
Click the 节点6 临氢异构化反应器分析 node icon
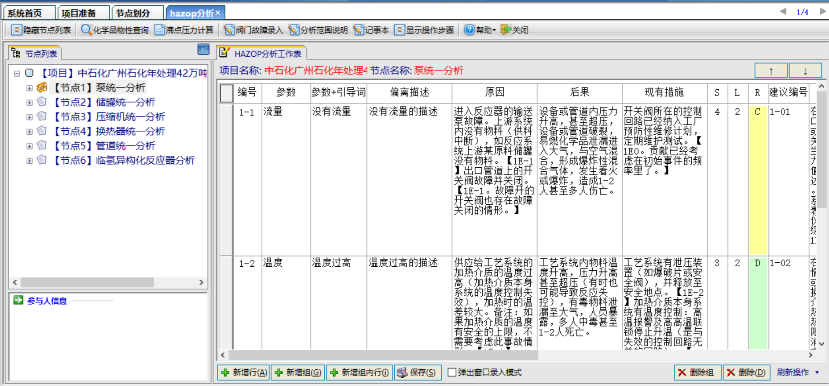pos(42,160)
